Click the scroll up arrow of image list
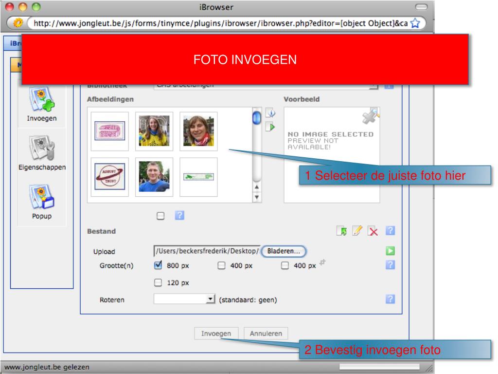 coord(257,187)
